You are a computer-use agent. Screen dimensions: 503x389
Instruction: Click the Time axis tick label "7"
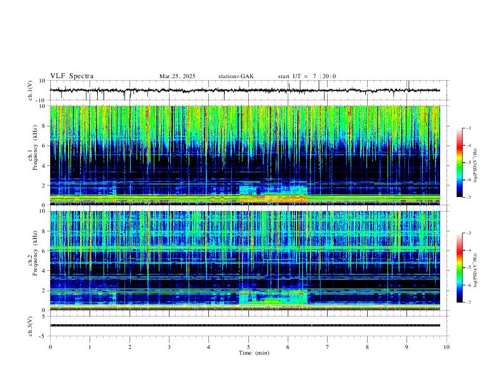328,347
